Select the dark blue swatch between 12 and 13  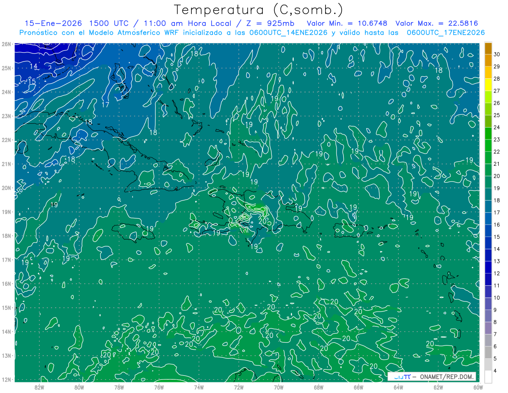tap(488, 268)
